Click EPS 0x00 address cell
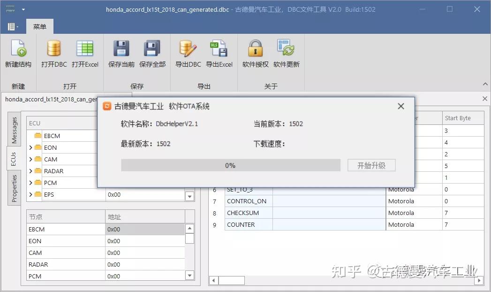The width and height of the screenshot is (491, 292). tap(145, 194)
